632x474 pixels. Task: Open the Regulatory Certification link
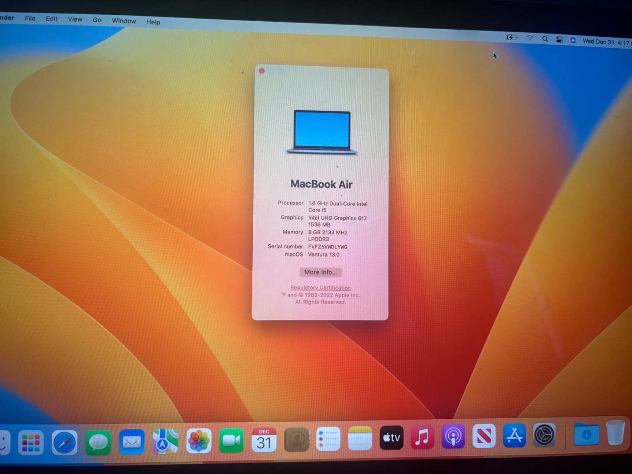321,288
